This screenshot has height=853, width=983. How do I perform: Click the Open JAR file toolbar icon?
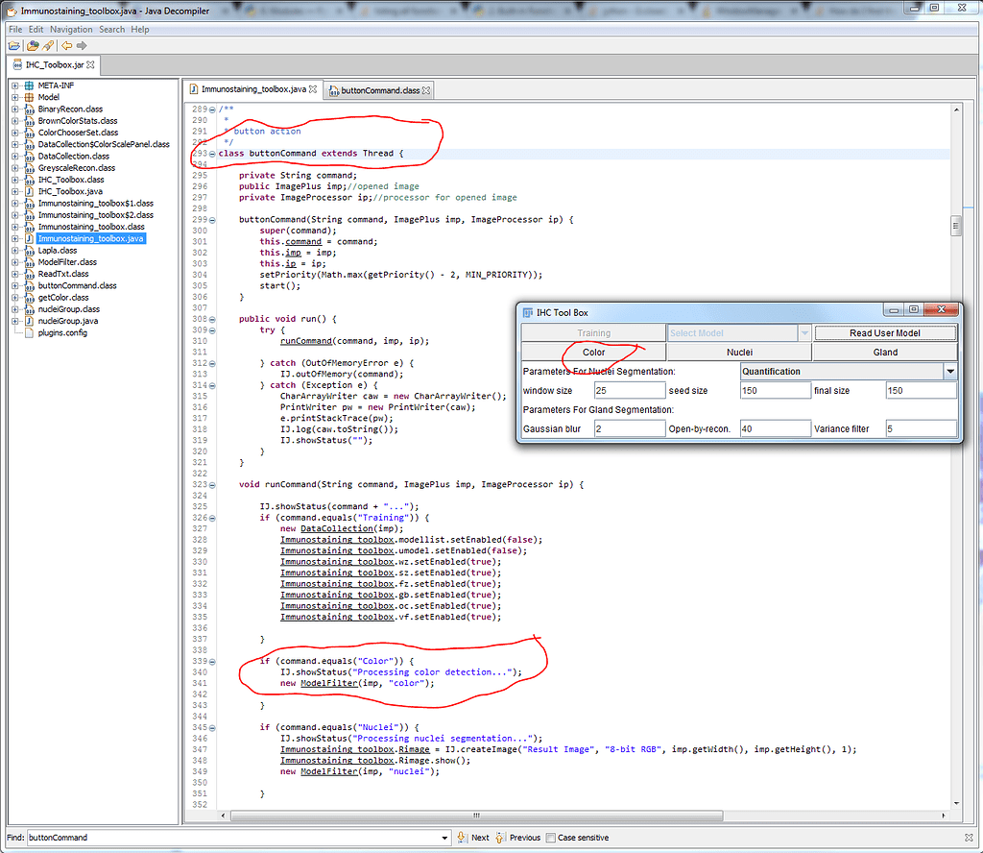(x=14, y=44)
